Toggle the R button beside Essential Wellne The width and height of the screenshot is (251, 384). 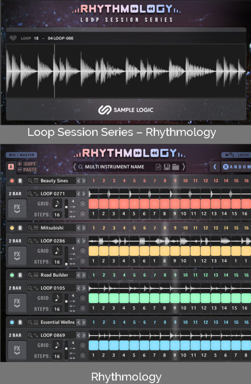20,322
